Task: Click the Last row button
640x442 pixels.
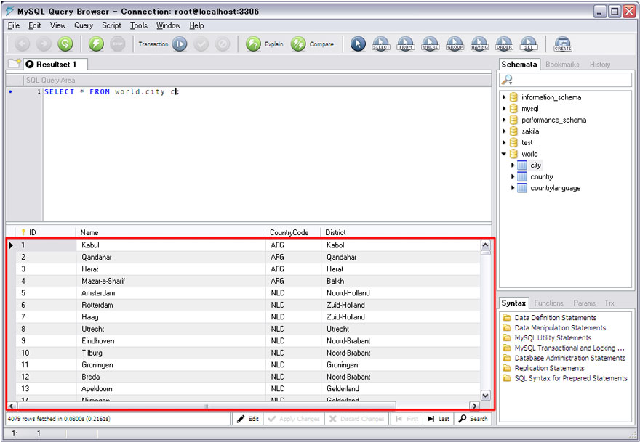Action: coord(439,419)
